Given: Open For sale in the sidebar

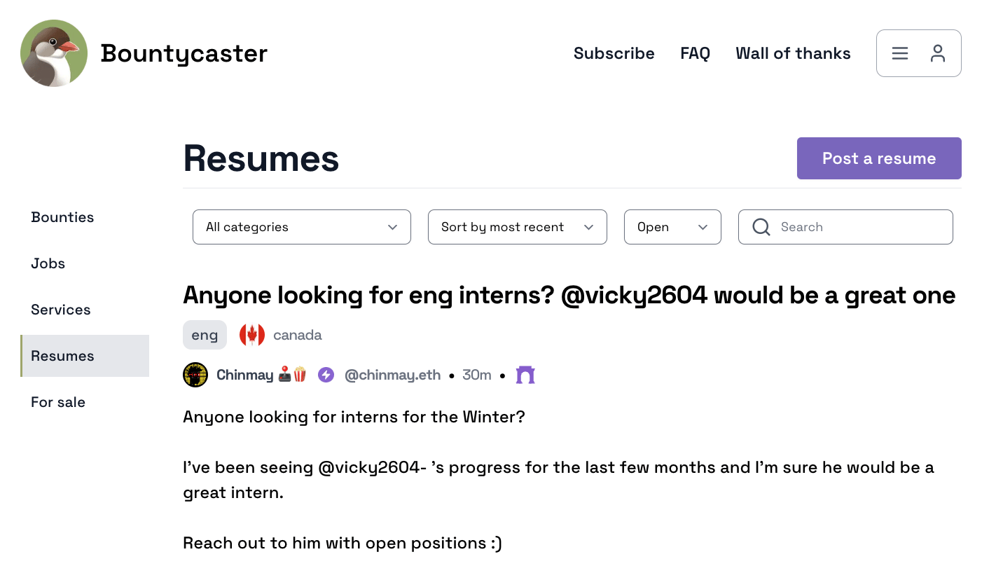Looking at the screenshot, I should pos(58,402).
